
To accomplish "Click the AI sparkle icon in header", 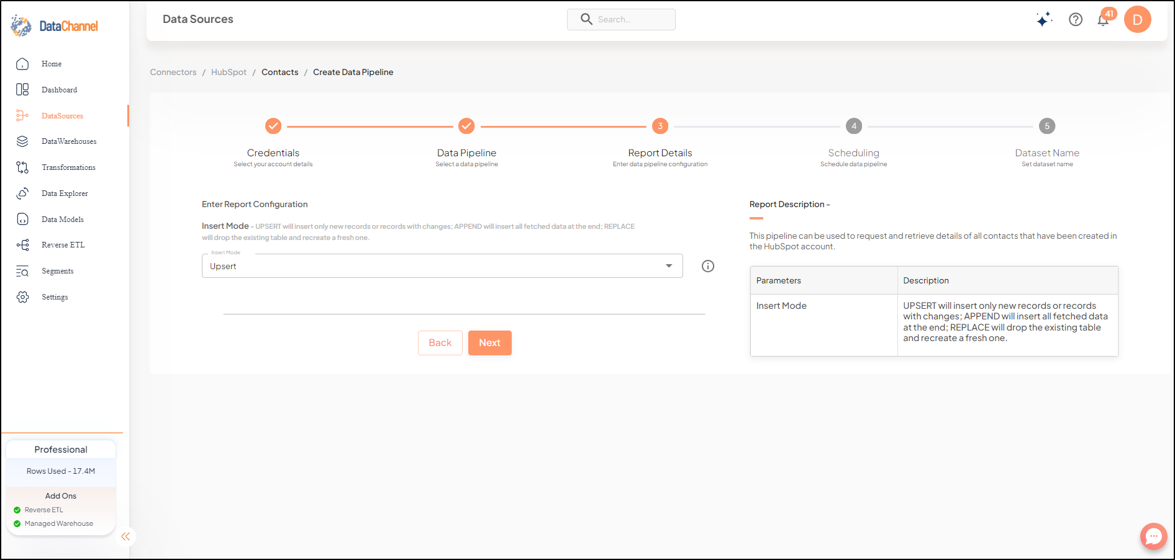I will (x=1044, y=19).
